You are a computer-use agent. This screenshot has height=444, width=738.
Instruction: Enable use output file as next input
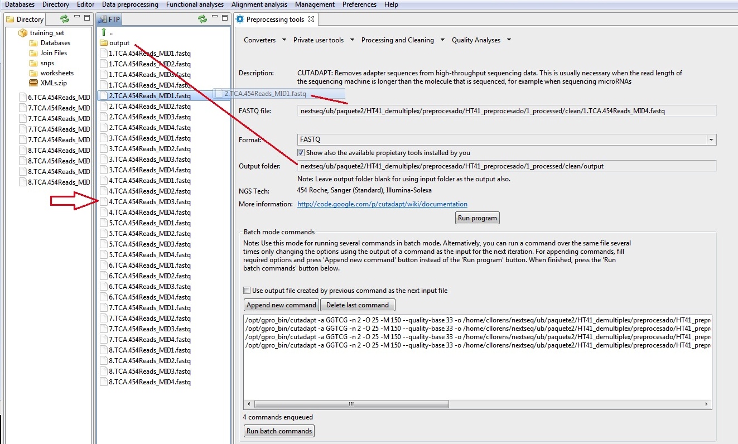(247, 291)
